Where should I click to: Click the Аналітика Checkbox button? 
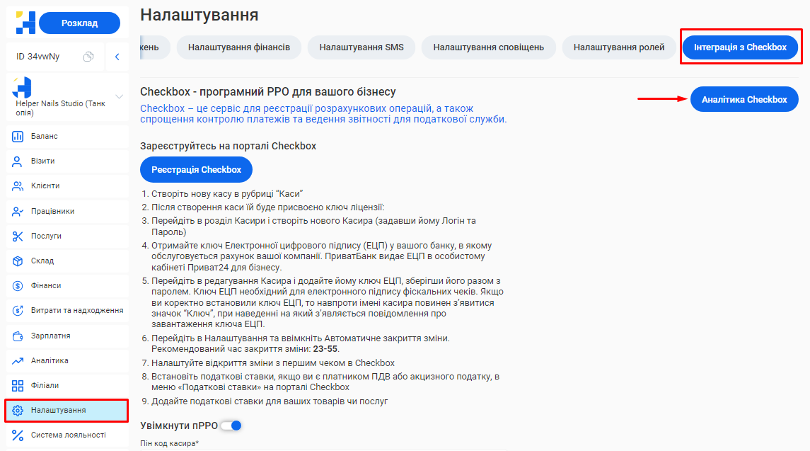tap(744, 100)
